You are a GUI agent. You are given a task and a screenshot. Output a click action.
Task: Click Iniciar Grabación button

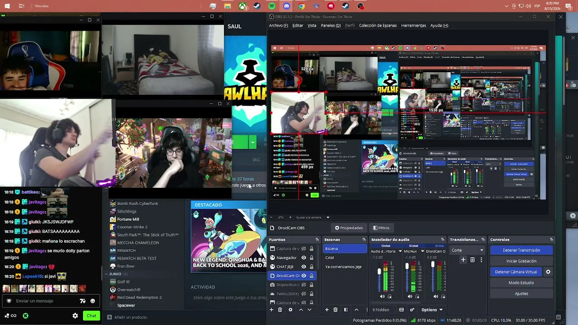pos(522,261)
